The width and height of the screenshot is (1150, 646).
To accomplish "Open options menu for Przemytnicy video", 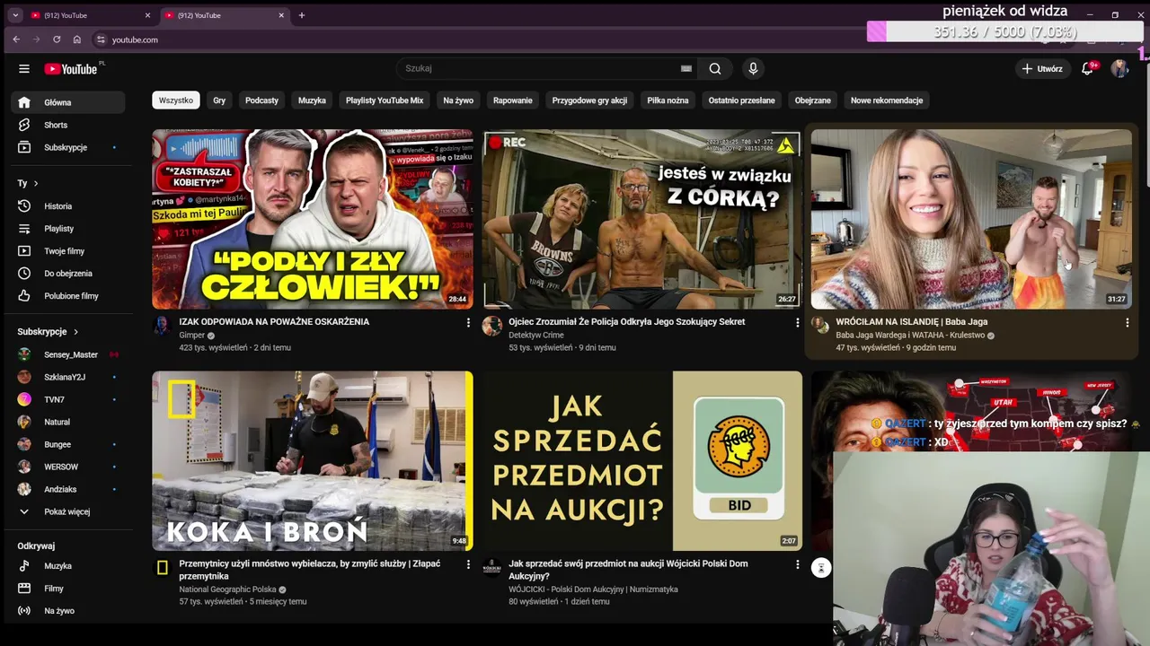I will click(x=468, y=564).
